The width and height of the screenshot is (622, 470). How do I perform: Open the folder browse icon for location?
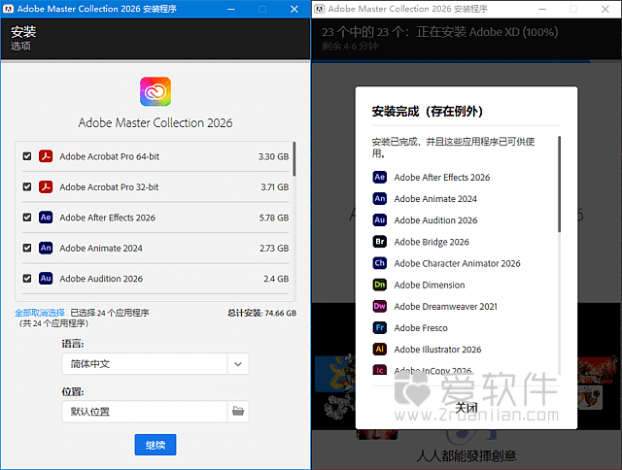click(238, 411)
